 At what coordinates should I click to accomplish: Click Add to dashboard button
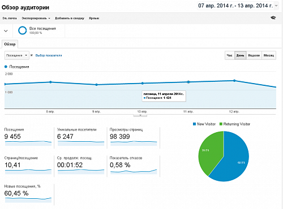point(70,18)
